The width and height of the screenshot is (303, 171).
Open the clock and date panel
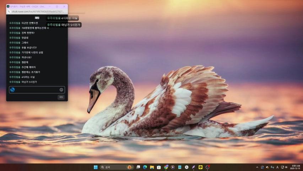295,167
